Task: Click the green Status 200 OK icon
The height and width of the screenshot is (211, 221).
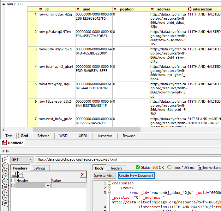Action: pyautogui.click(x=138, y=167)
